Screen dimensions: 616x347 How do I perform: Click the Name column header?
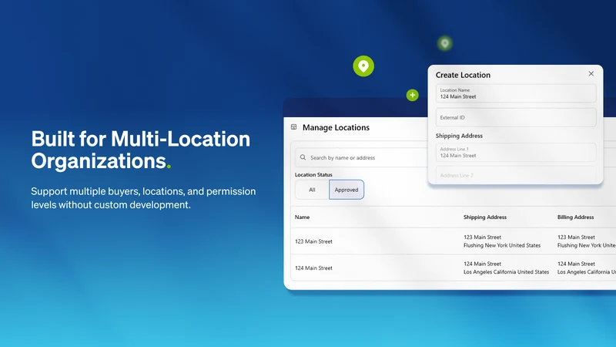pos(302,217)
